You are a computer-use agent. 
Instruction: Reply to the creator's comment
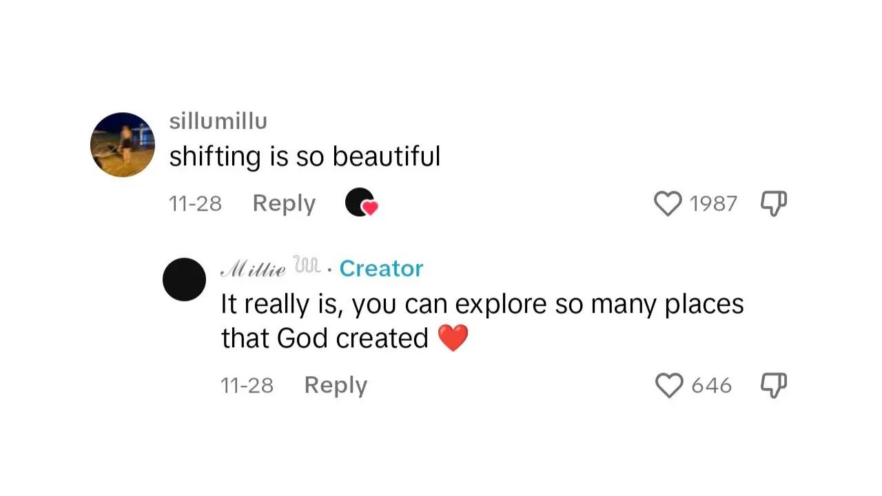[x=336, y=385]
